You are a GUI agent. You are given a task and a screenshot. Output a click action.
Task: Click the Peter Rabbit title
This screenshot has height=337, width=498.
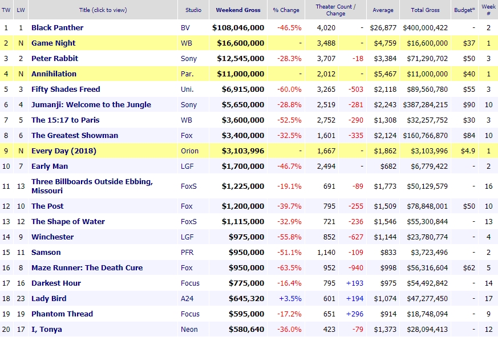click(55, 58)
